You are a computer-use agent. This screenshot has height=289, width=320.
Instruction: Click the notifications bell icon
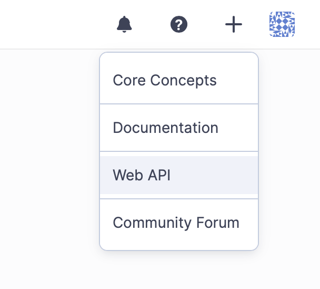124,24
